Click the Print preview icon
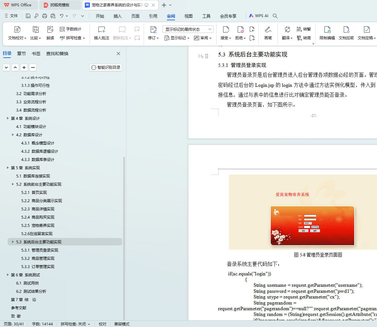The image size is (377, 327). (x=53, y=16)
